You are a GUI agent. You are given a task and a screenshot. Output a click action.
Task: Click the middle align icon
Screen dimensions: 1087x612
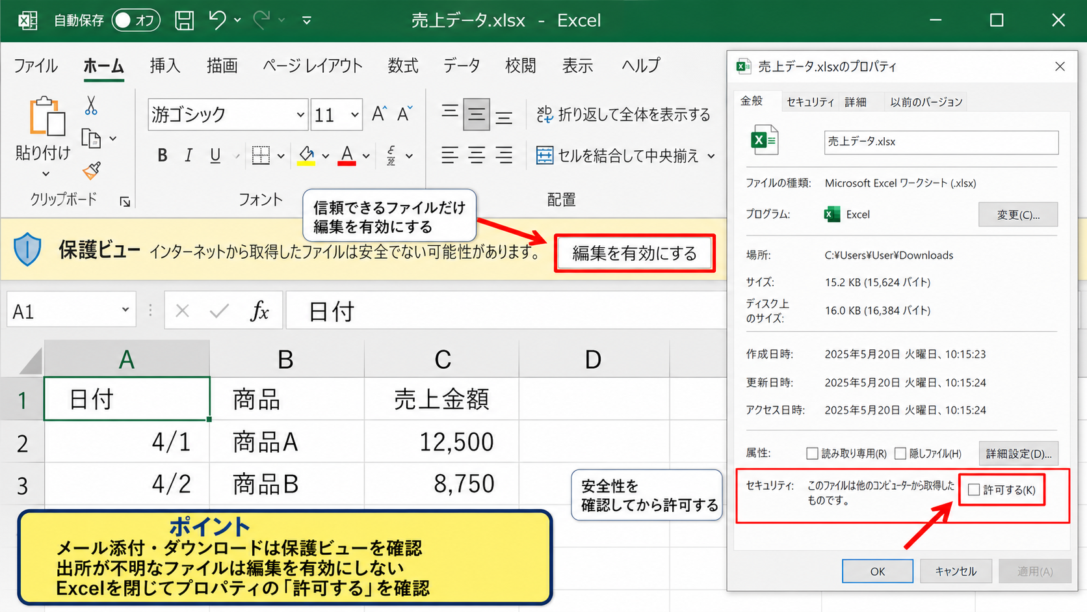(x=477, y=115)
